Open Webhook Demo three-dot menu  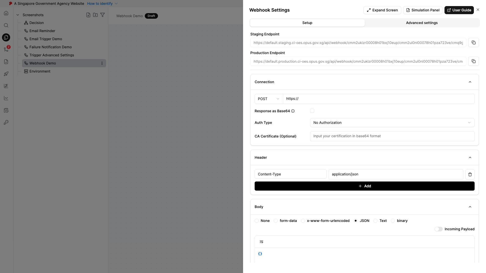[102, 63]
